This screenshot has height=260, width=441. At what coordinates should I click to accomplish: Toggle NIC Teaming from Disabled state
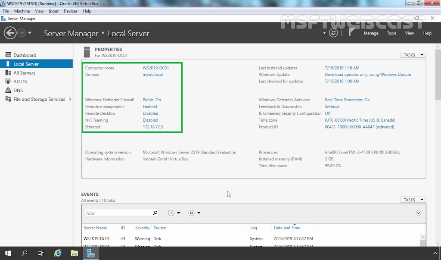pyautogui.click(x=150, y=120)
